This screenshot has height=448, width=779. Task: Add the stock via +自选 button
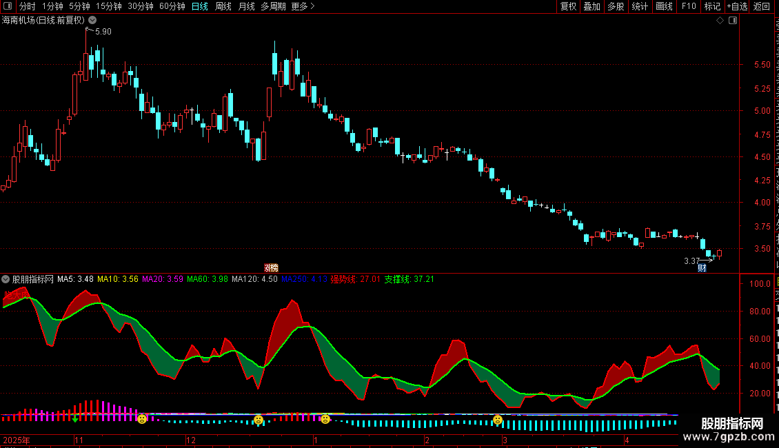click(x=737, y=6)
